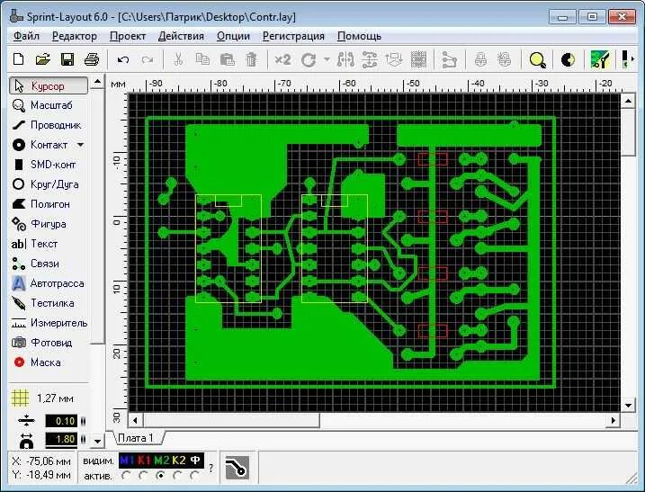Select the Проводник track tool

(x=47, y=125)
